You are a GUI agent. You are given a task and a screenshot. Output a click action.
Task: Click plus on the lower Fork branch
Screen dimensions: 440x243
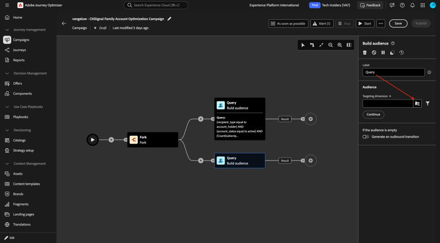pyautogui.click(x=201, y=160)
